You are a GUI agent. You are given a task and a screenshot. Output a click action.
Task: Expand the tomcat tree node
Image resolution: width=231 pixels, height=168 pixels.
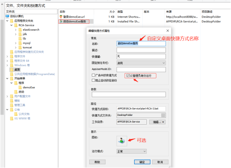click(x=16, y=48)
